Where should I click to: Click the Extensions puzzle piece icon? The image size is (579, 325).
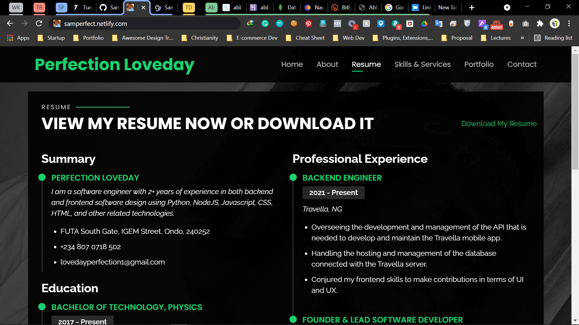(540, 23)
